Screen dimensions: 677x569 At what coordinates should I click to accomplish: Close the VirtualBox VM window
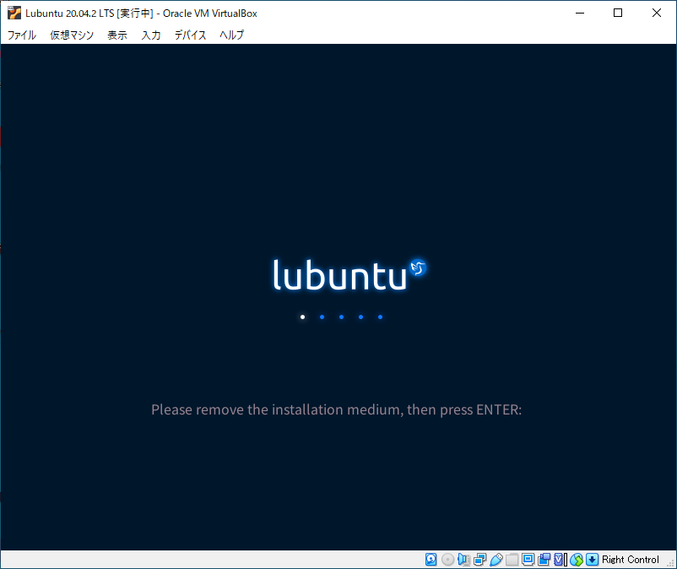(x=657, y=13)
